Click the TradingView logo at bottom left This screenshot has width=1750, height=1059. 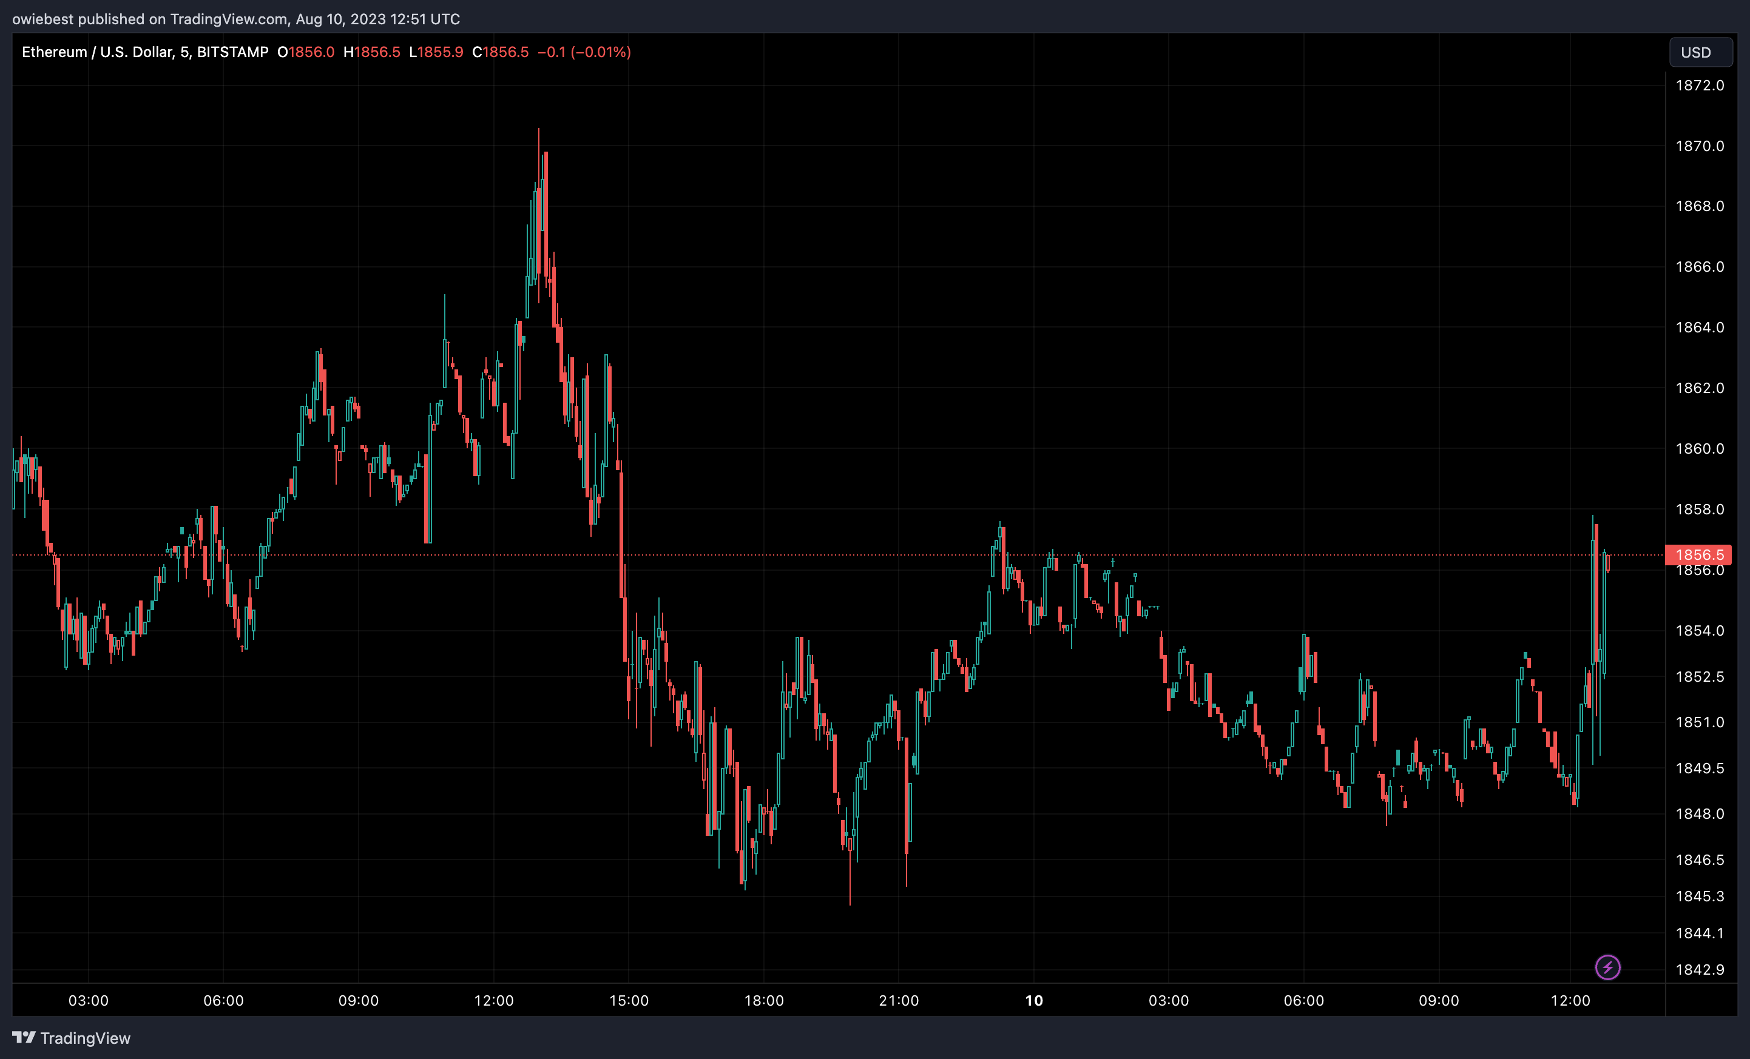(x=72, y=1038)
